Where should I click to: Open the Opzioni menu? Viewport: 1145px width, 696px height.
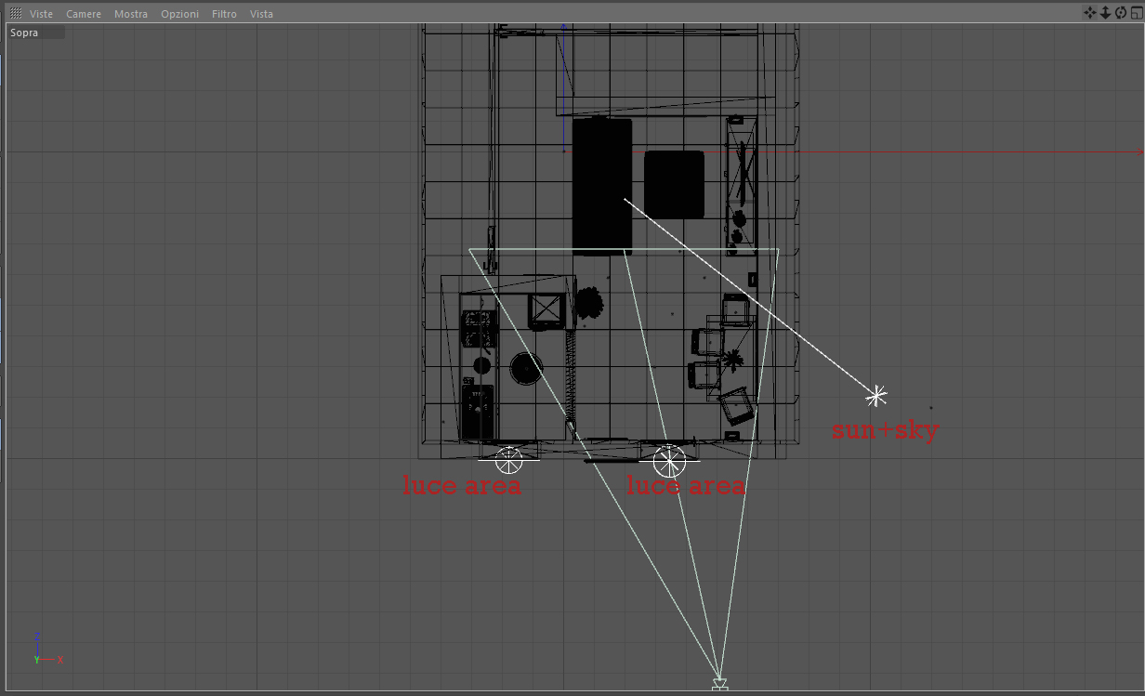click(x=179, y=14)
